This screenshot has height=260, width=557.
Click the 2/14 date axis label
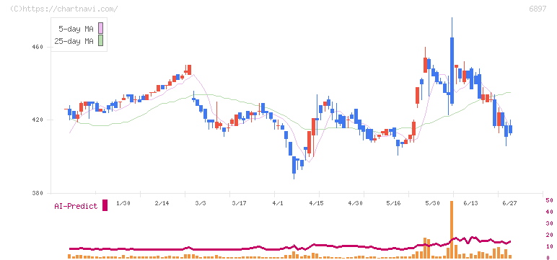162,203
